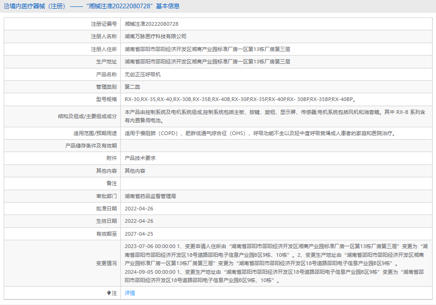Open the 详情 link in the 注 row
The height and width of the screenshot is (305, 436).
[x=130, y=293]
